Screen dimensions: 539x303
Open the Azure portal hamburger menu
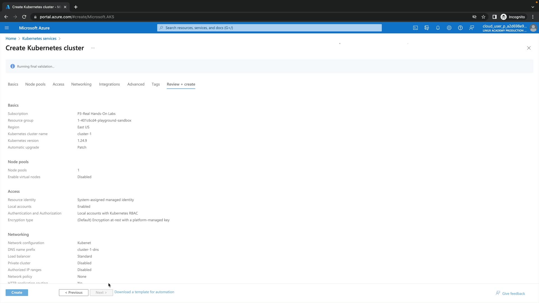click(x=7, y=28)
